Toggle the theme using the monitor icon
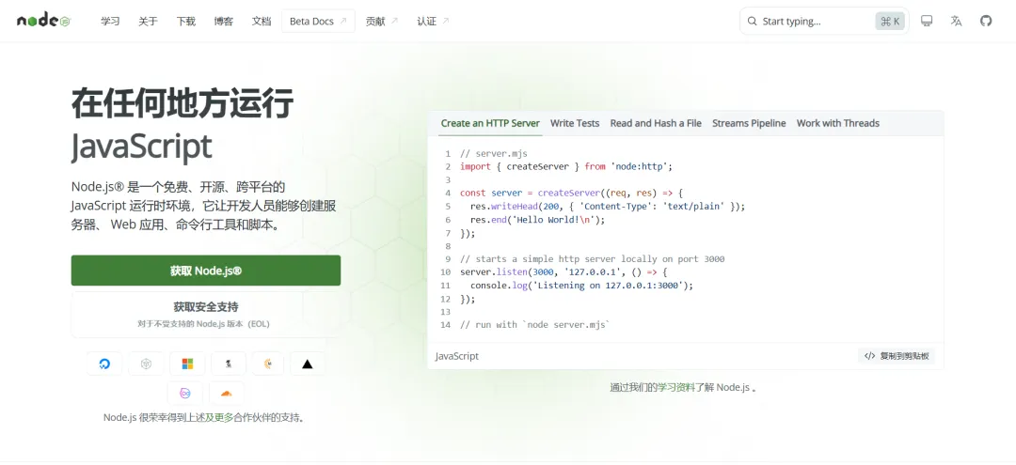 coord(927,21)
